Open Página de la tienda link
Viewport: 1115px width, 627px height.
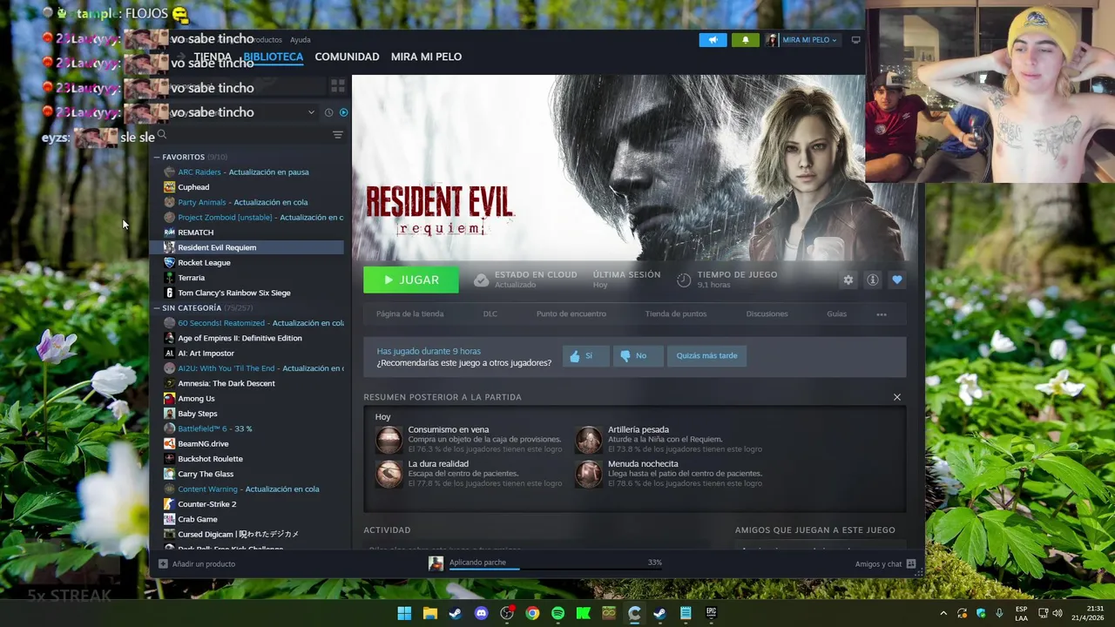click(x=409, y=314)
